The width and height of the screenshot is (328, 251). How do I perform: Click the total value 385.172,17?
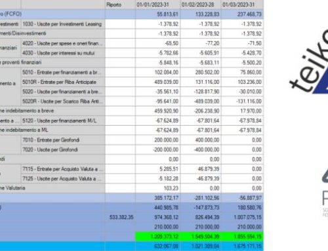167,198
